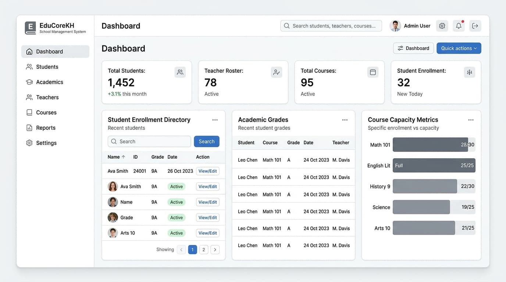Click Admin User avatar photo

[395, 26]
